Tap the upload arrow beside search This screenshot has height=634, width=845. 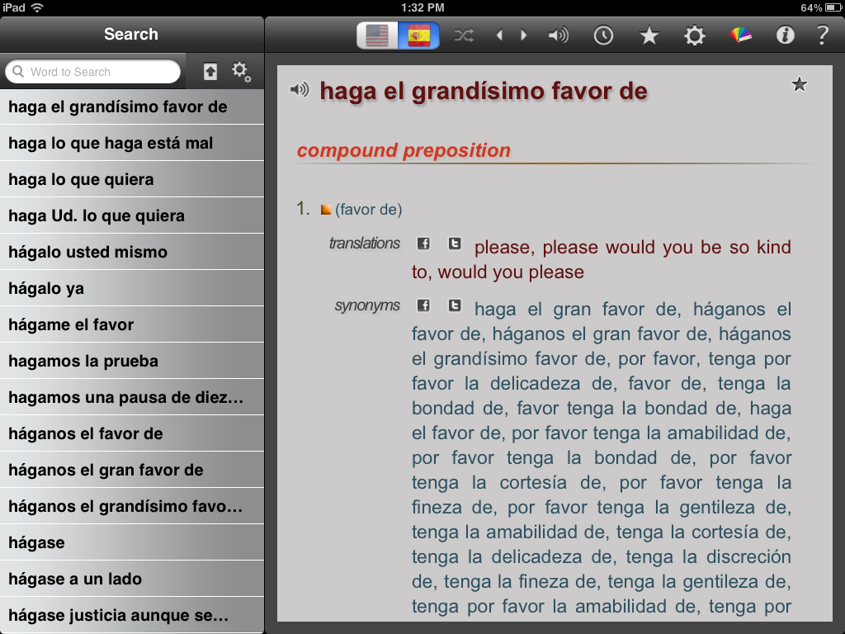(x=210, y=72)
